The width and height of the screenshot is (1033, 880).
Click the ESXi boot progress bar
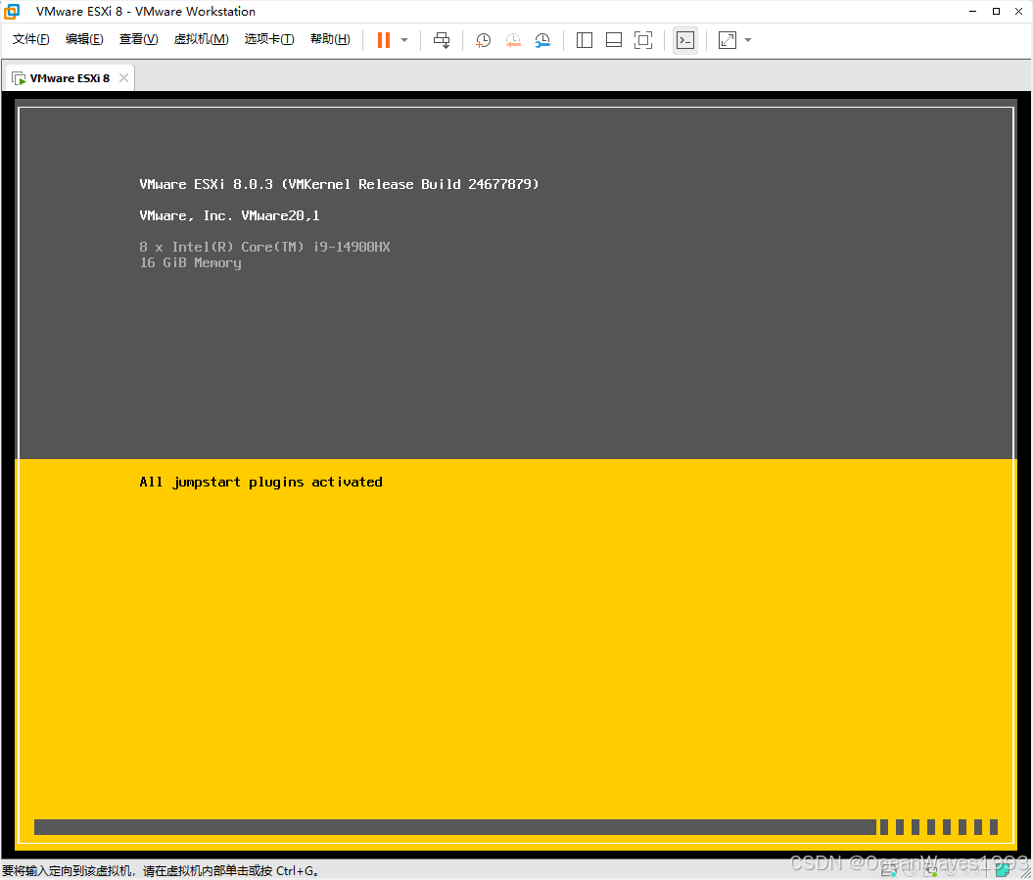(x=516, y=827)
